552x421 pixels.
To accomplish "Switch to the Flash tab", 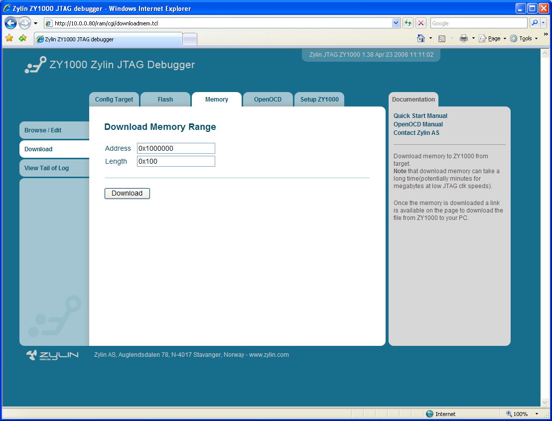I will coord(165,100).
